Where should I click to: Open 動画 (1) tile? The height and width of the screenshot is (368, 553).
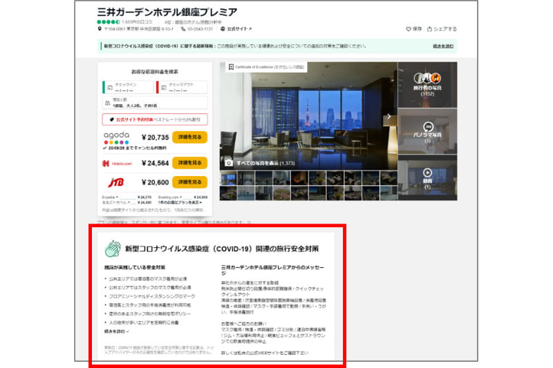(427, 177)
